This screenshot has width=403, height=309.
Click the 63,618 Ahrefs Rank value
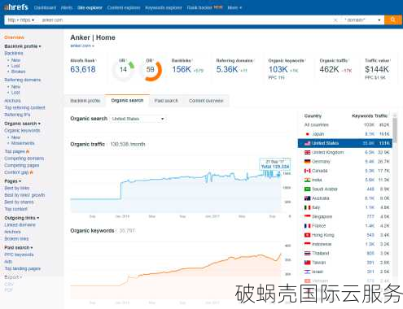[x=83, y=69]
